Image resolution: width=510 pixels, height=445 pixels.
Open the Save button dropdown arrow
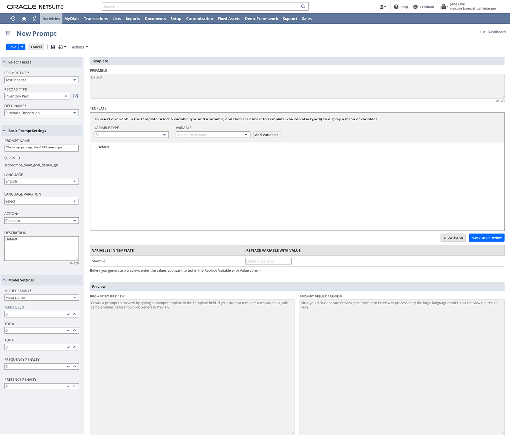(x=22, y=47)
